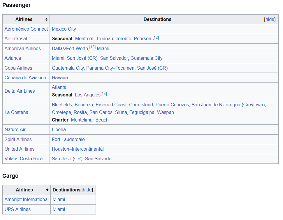Open Volaris Costa Rica airline page

point(24,159)
